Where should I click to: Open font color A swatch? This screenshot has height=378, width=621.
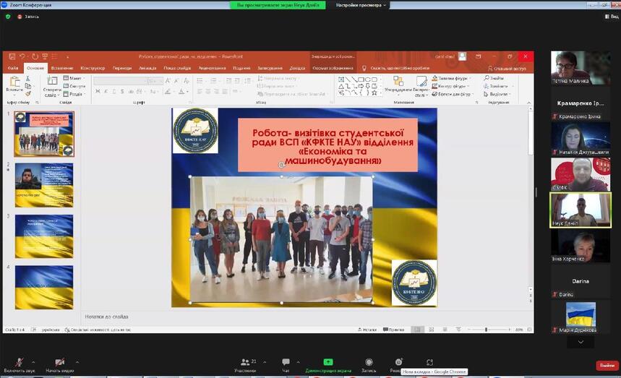[181, 92]
